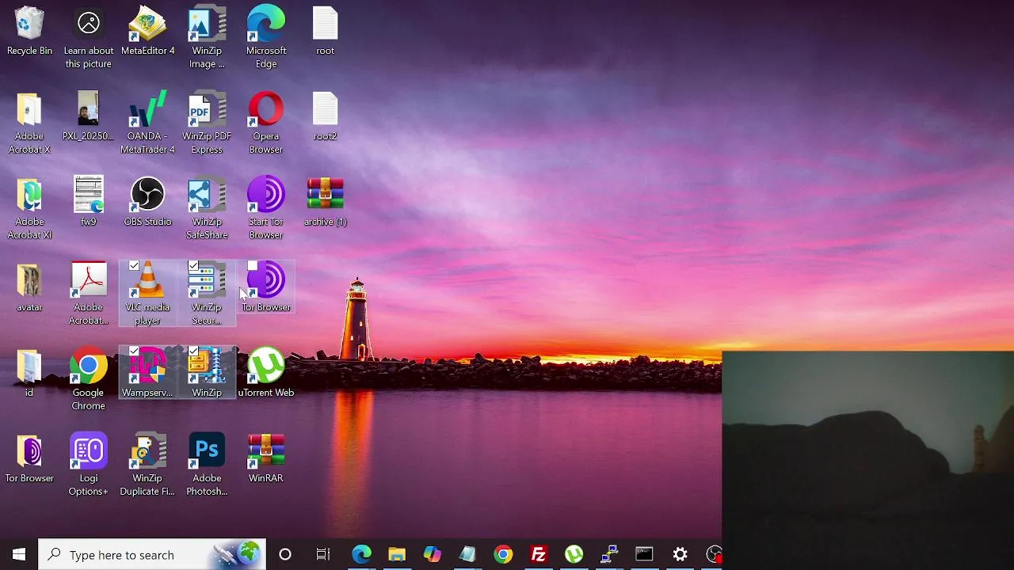The image size is (1014, 570).
Task: Tick the unchecked box on hovered Tor Browser shortcut
Action: [253, 266]
